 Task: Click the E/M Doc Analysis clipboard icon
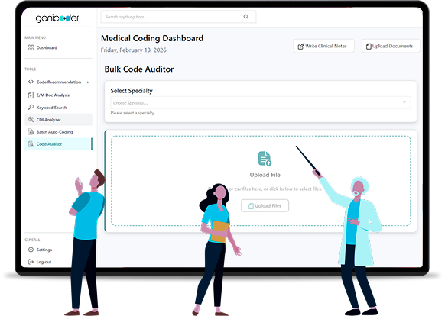coord(31,95)
